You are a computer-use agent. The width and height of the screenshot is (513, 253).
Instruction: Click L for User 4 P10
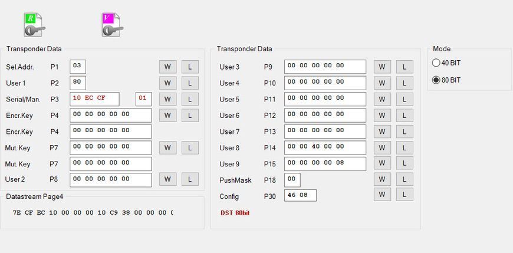tap(405, 83)
